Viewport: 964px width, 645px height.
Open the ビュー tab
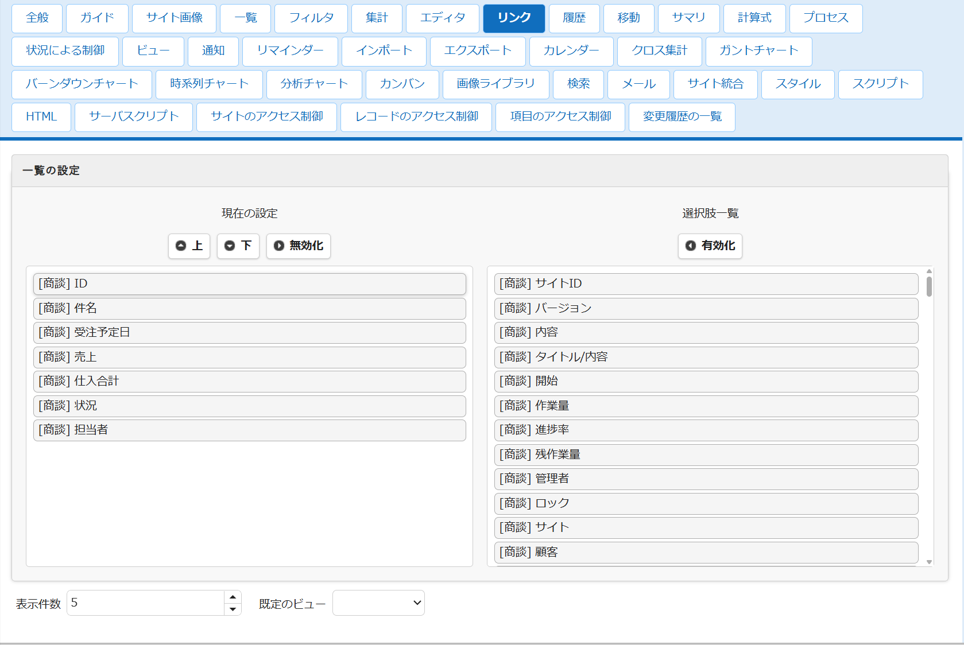153,51
